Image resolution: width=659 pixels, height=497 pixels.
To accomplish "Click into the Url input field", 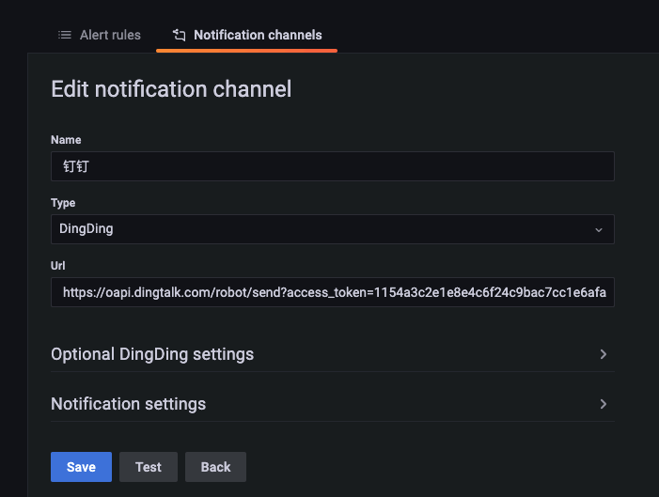I will [x=332, y=293].
